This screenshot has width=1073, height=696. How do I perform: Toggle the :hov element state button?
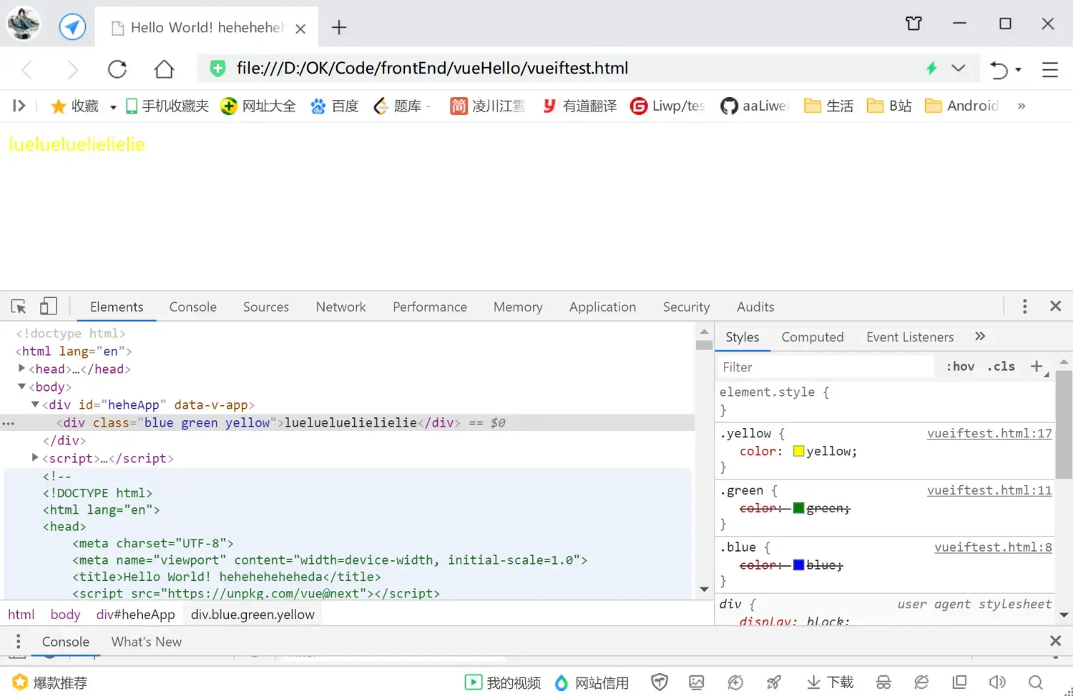pyautogui.click(x=961, y=367)
